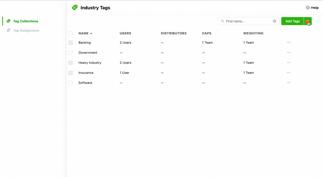Click Insurance's '1 Team' weighting value
This screenshot has width=323, height=177.
pyautogui.click(x=248, y=73)
